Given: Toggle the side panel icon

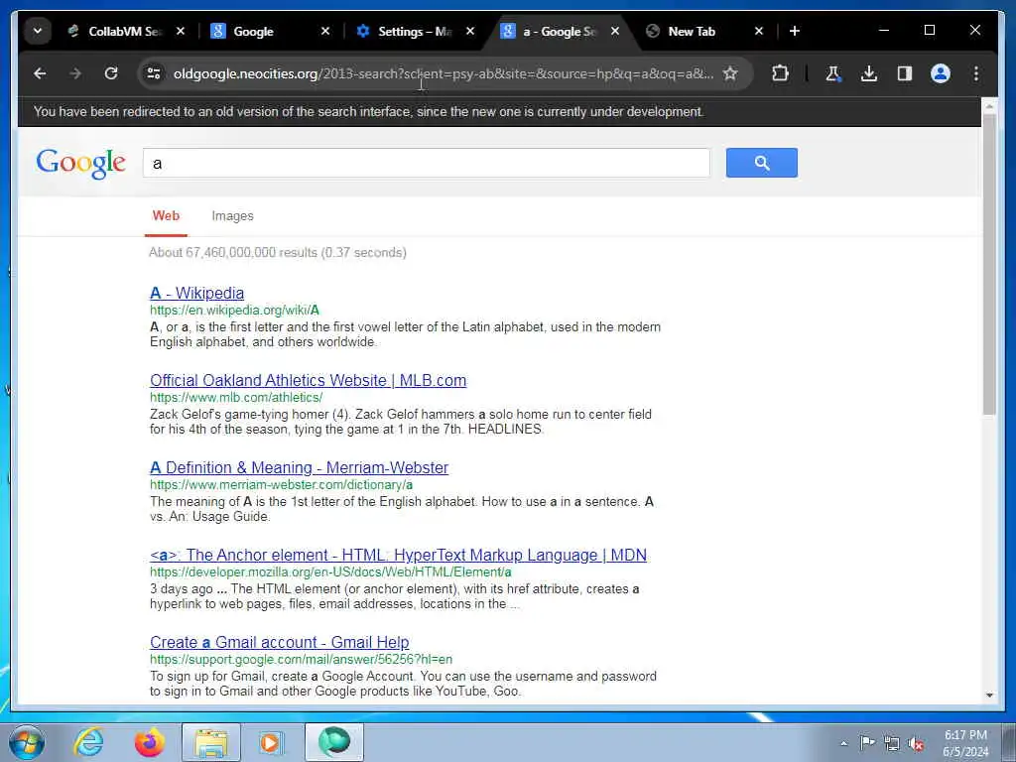Looking at the screenshot, I should click(x=905, y=73).
